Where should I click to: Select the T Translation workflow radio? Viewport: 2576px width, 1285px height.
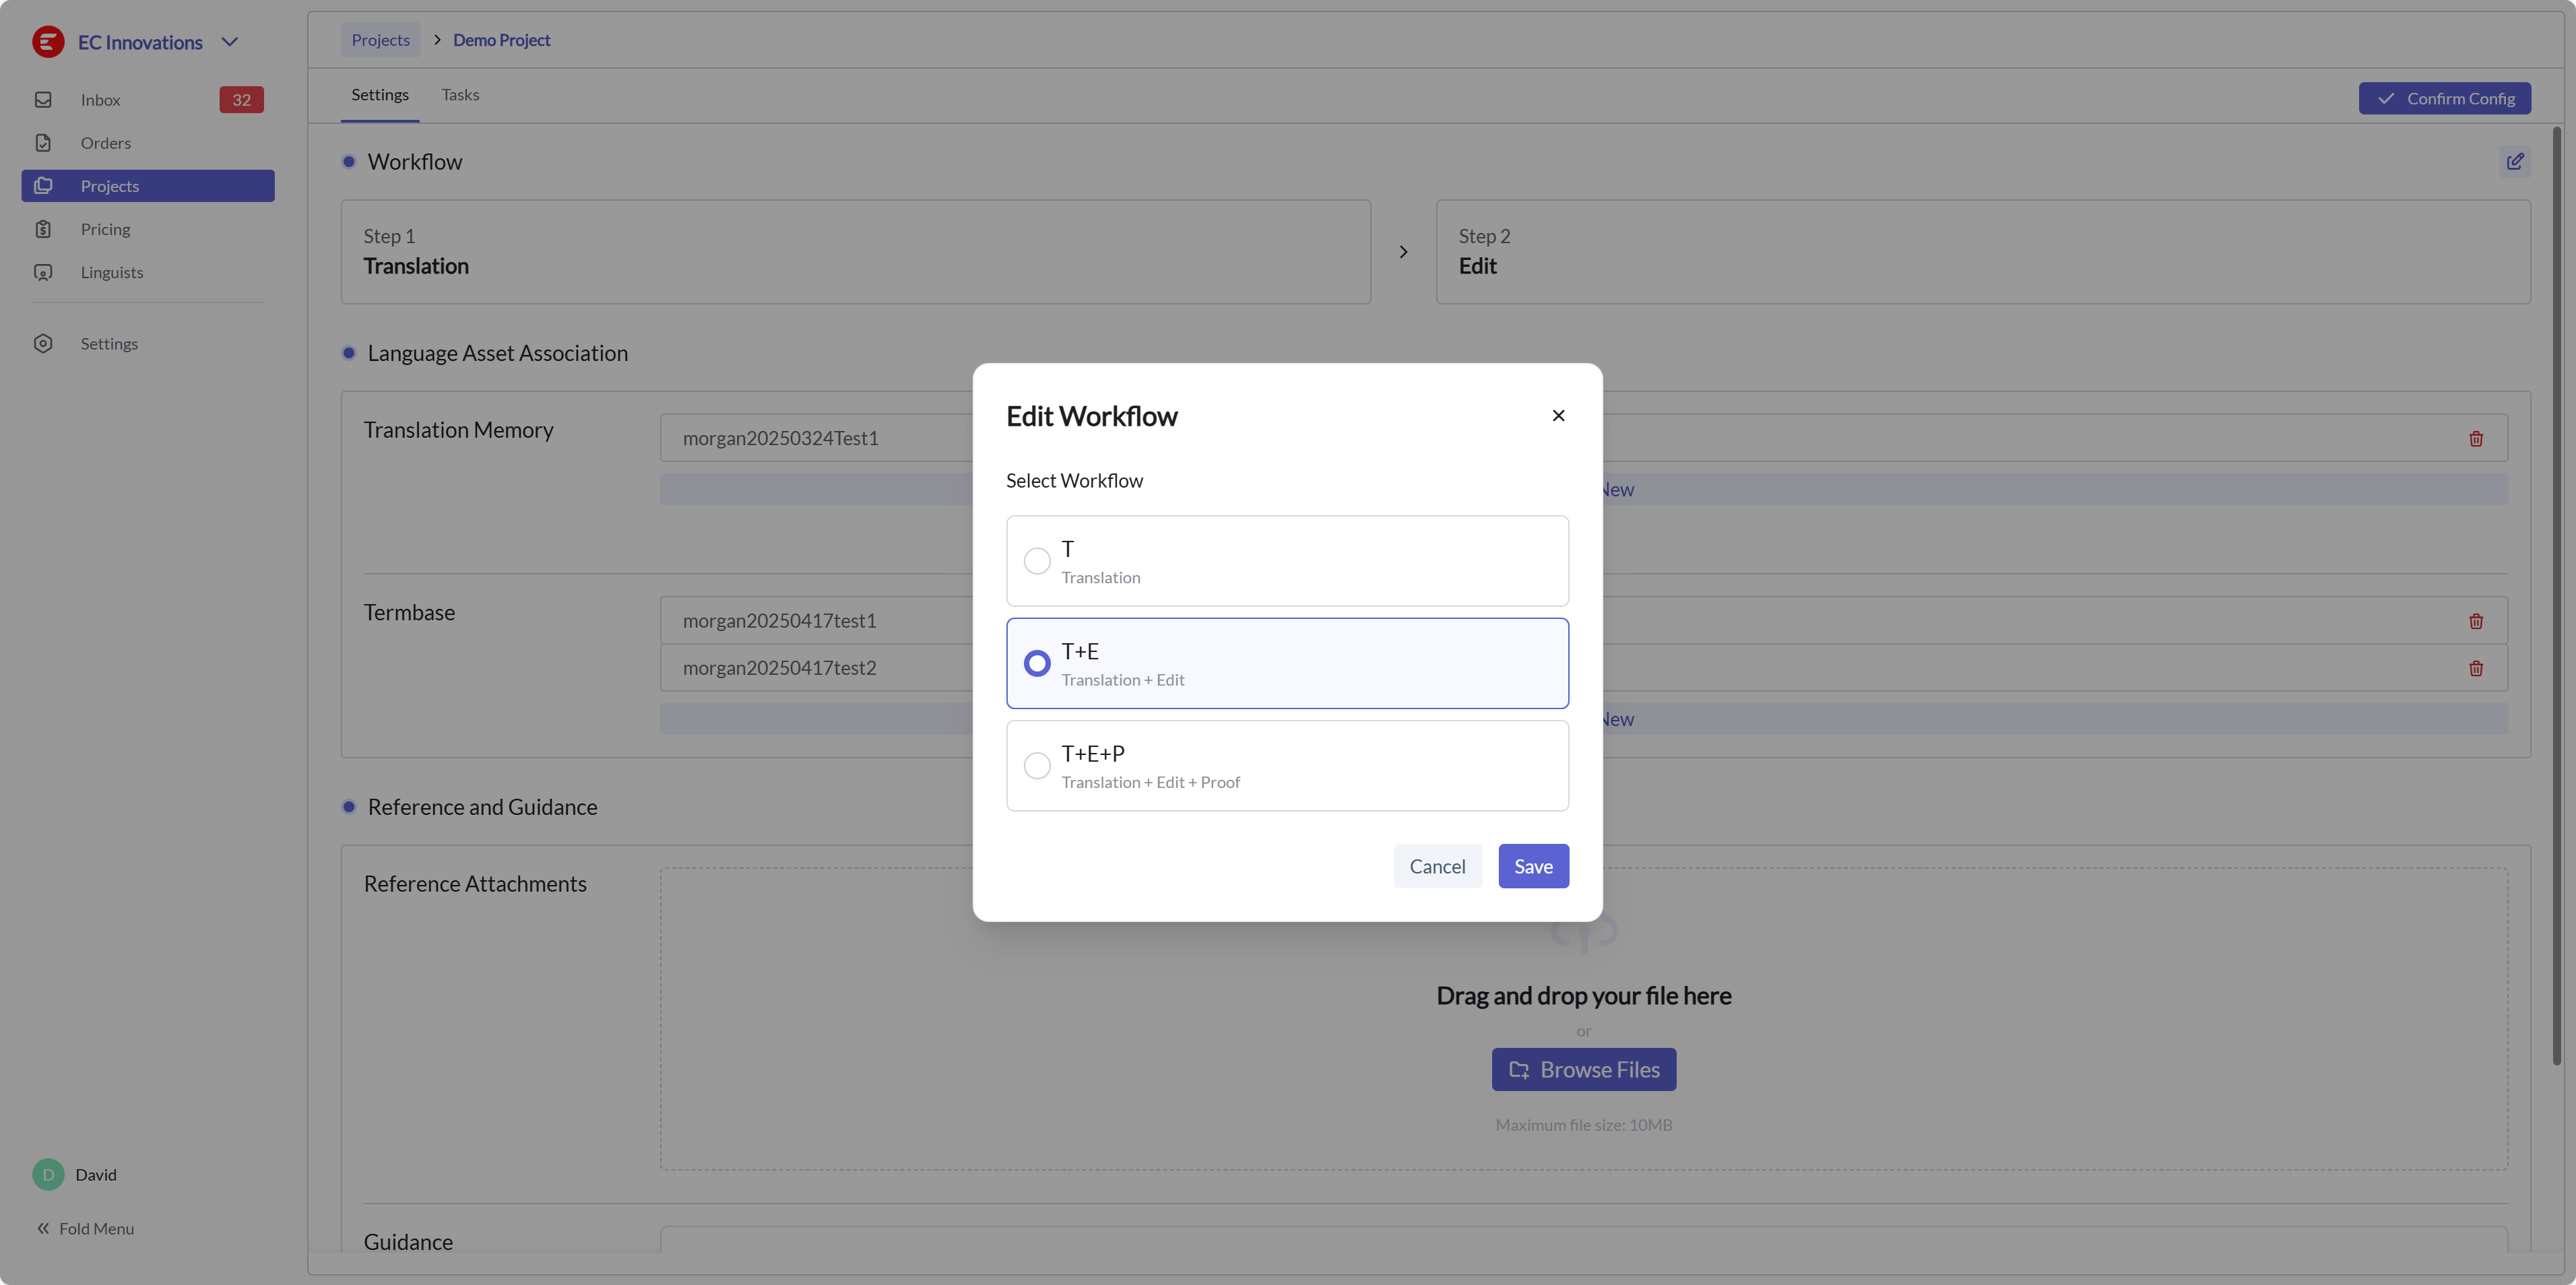[x=1037, y=561]
